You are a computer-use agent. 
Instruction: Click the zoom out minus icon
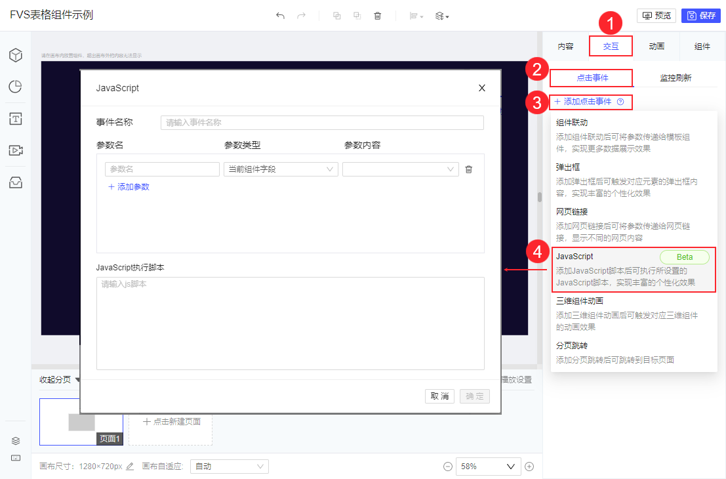pyautogui.click(x=448, y=467)
